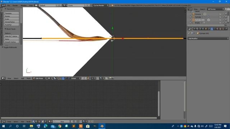Select the Cylinder.001 object in outliner
This screenshot has height=129, width=230.
tap(200, 20)
